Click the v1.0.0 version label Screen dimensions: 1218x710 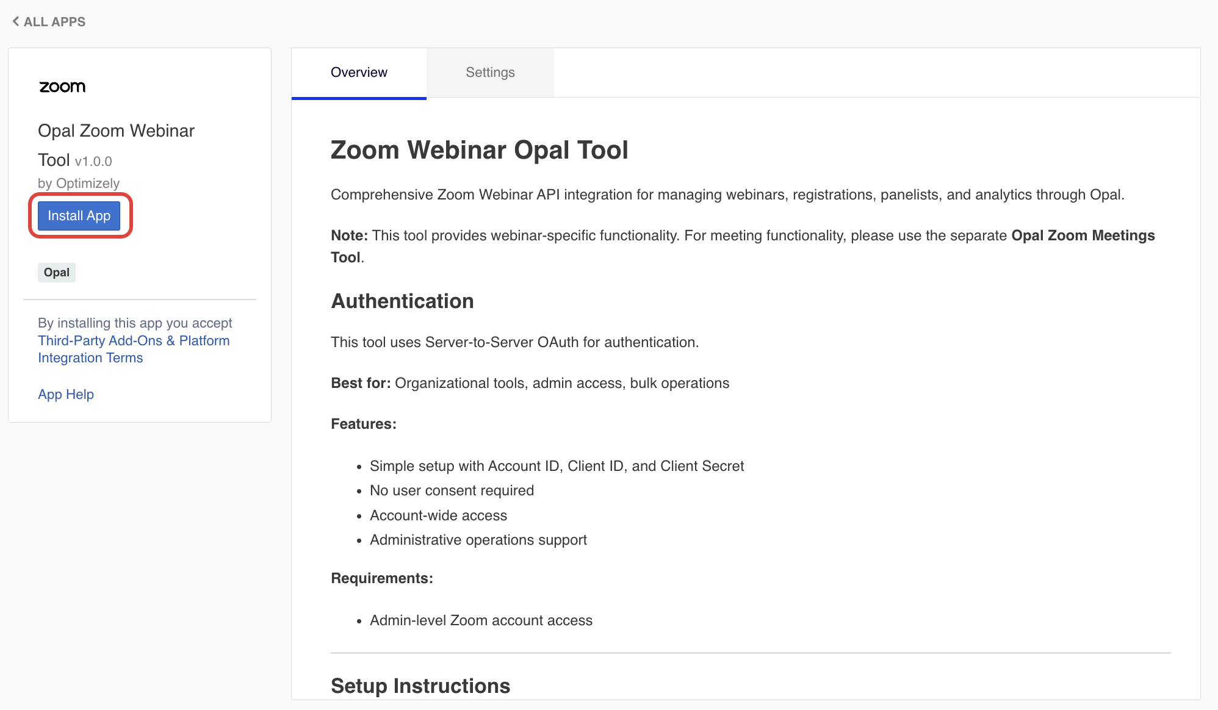(x=93, y=160)
